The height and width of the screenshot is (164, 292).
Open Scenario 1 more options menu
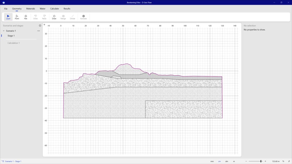[x=38, y=31]
